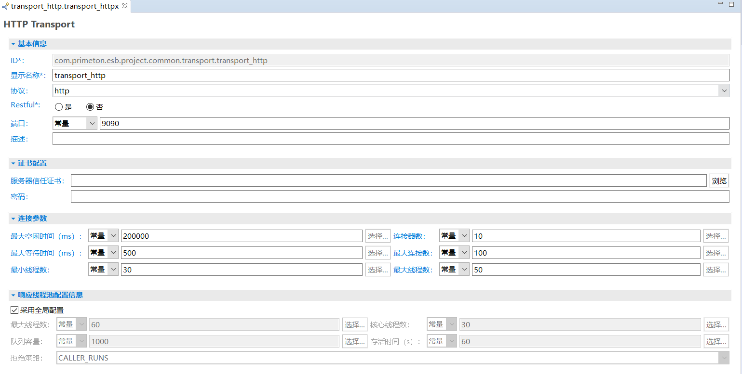This screenshot has width=742, height=374.
Task: Close the transport_http.transport_httpx editor tab
Action: (x=125, y=6)
